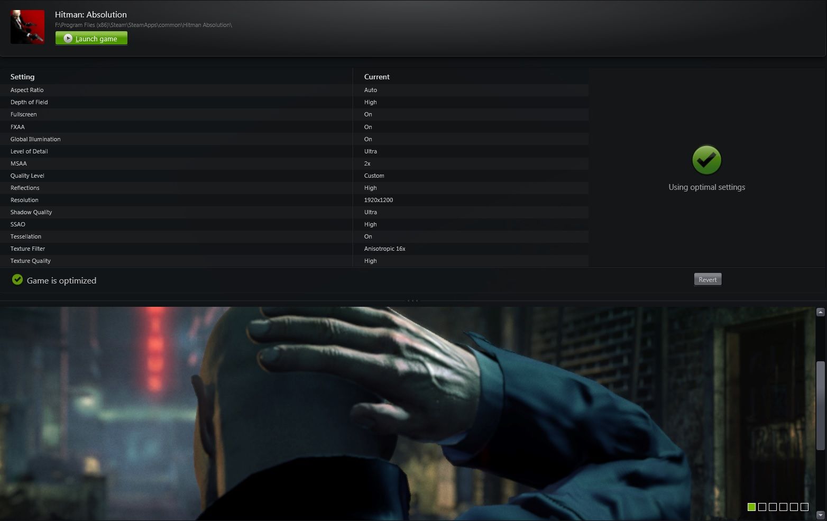This screenshot has width=827, height=521.
Task: Show the fifth screenshot via indicator square
Action: (794, 507)
